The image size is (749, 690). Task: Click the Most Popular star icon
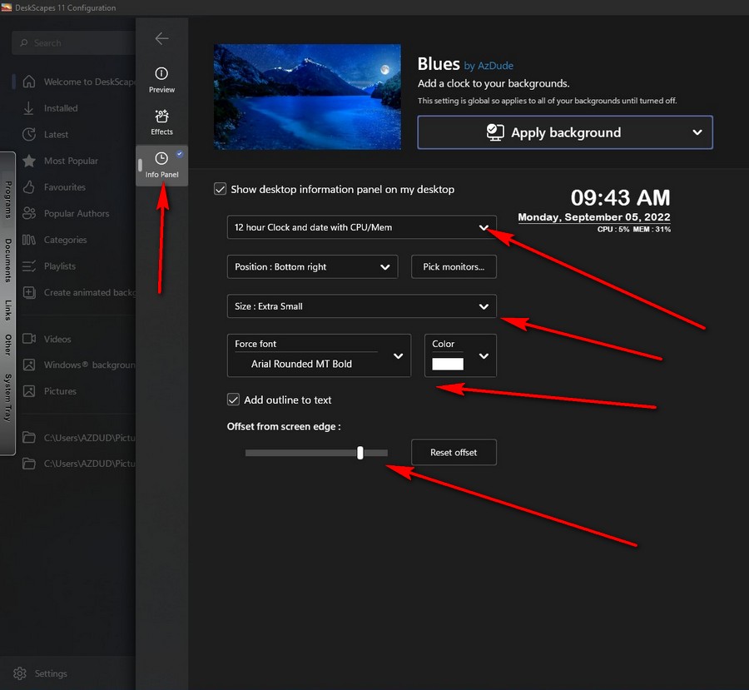29,161
